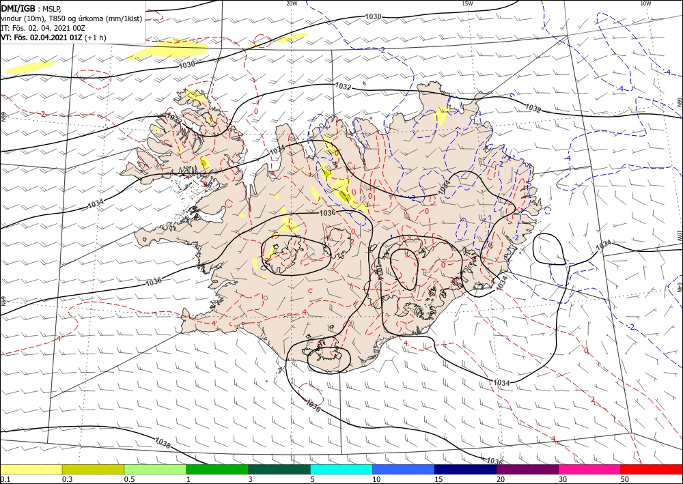Screen dimensions: 683x484
Task: Click the top-edge "10W" longitude label
Action: point(645,3)
